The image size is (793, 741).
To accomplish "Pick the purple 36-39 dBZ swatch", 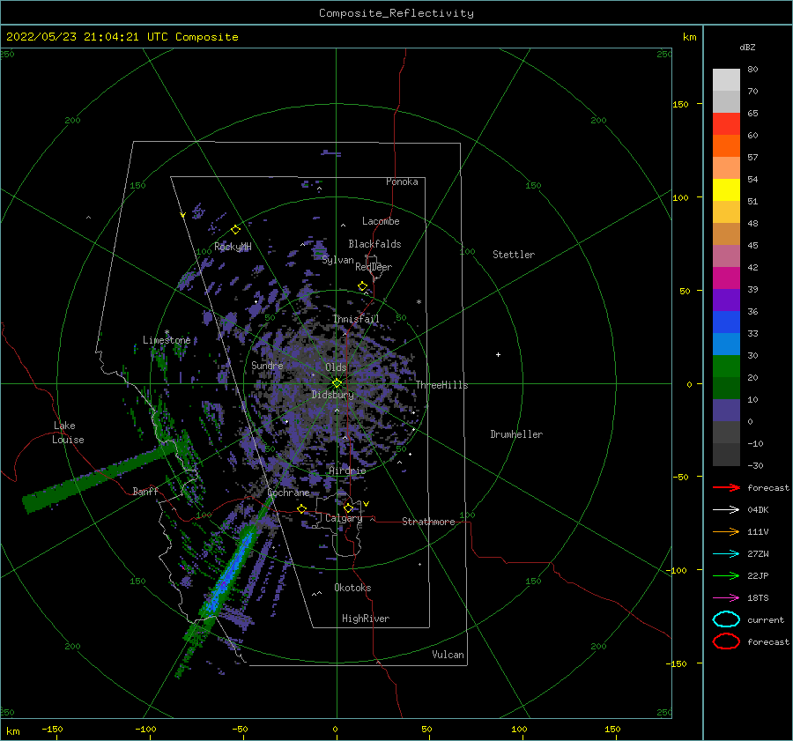I will [726, 300].
